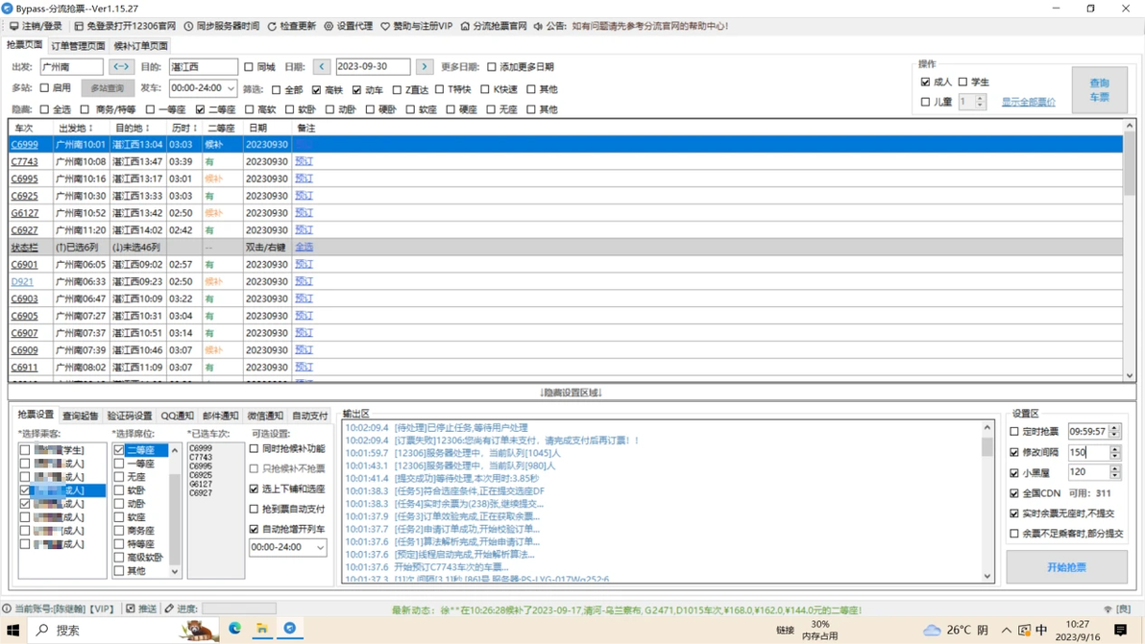The image size is (1145, 644).
Task: Collapse settings via 隐藏设置区域 bar
Action: tap(571, 393)
